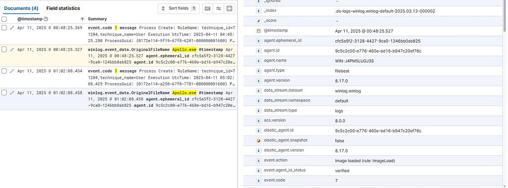Expand the document at 00:48:25.369
The image size is (508, 188).
12,28
